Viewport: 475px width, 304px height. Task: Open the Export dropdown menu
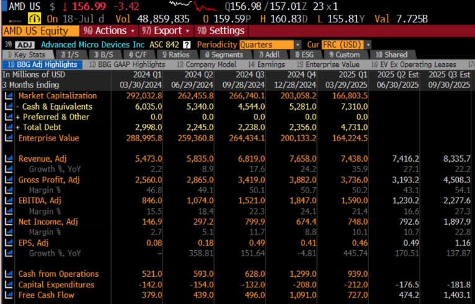pyautogui.click(x=166, y=31)
